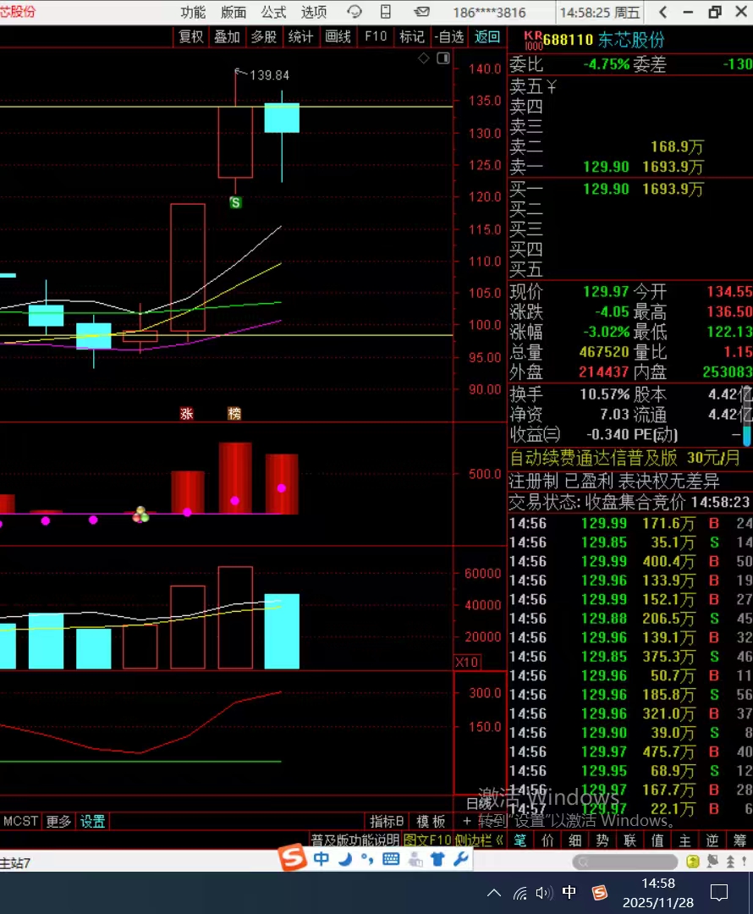Viewport: 753px width, 914px height.
Task: Click the 指标B button
Action: pyautogui.click(x=387, y=821)
